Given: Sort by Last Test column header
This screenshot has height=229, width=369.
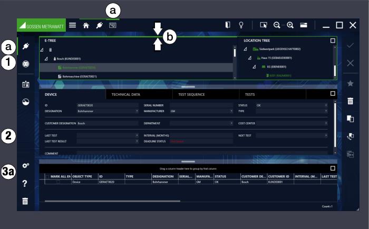Looking at the screenshot, I should coord(329,176).
